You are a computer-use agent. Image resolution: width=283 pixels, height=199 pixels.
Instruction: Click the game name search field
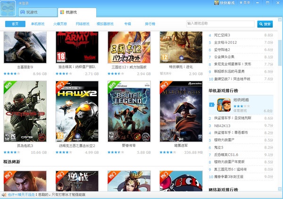coord(220,24)
